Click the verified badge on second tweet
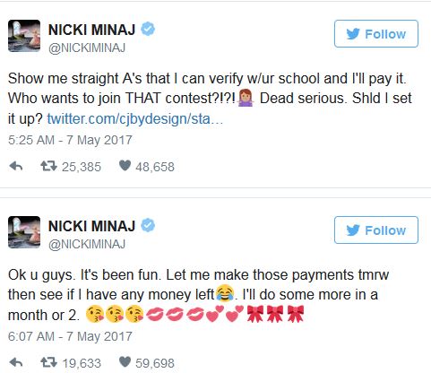 148,225
